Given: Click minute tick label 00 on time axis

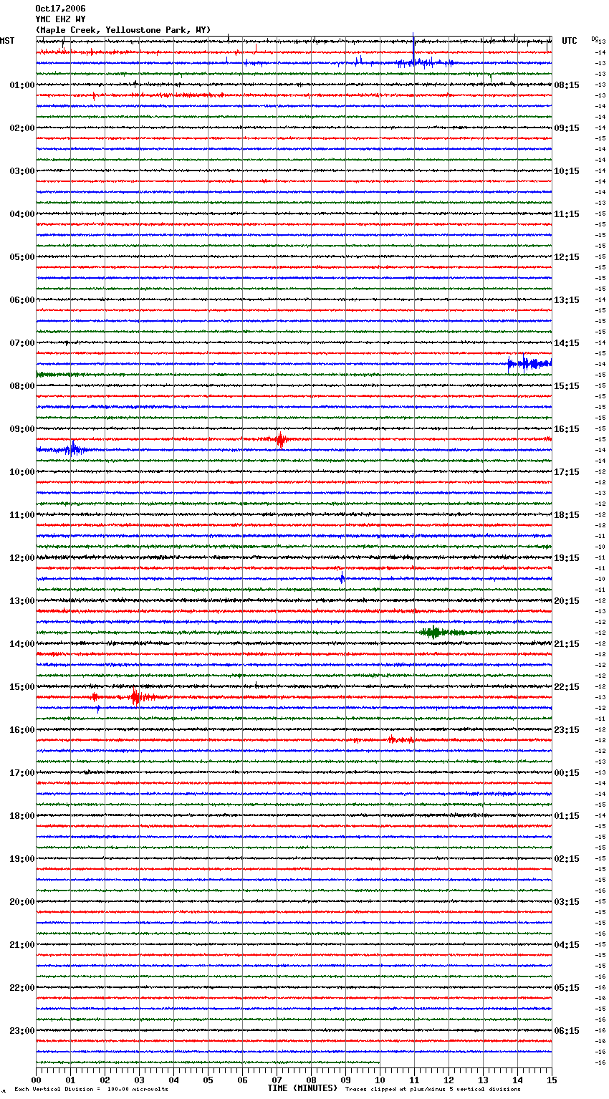Looking at the screenshot, I should pyautogui.click(x=36, y=1080).
